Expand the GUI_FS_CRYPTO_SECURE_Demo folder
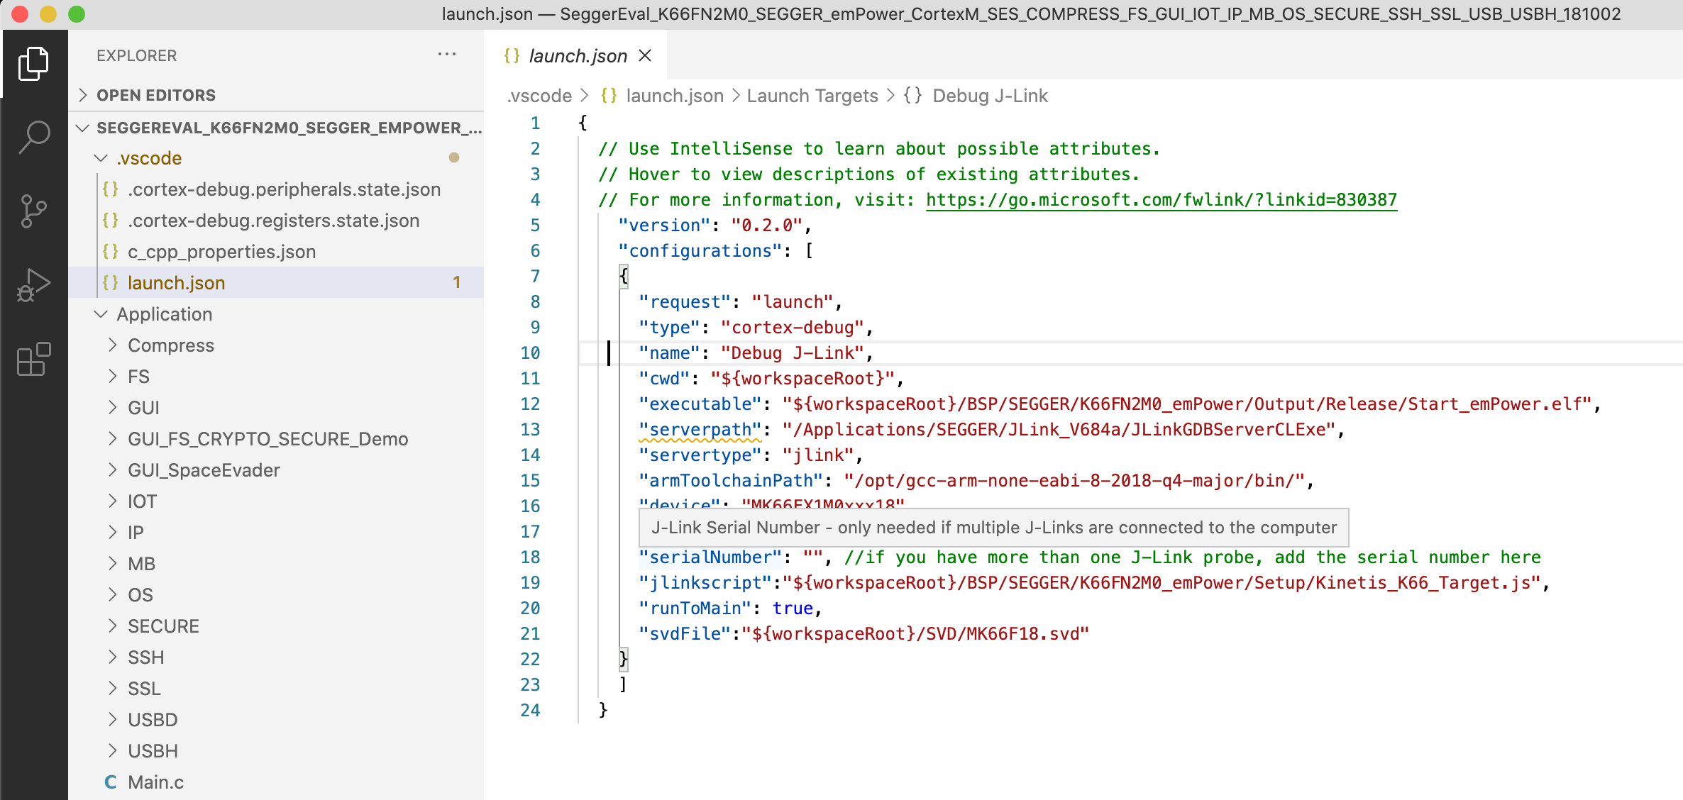The width and height of the screenshot is (1683, 800). 113,439
